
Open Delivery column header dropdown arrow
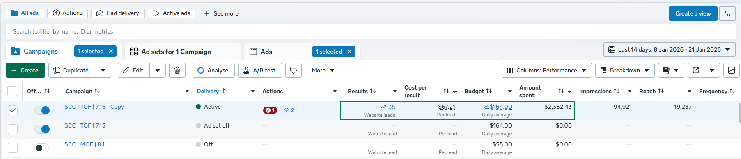[253, 92]
